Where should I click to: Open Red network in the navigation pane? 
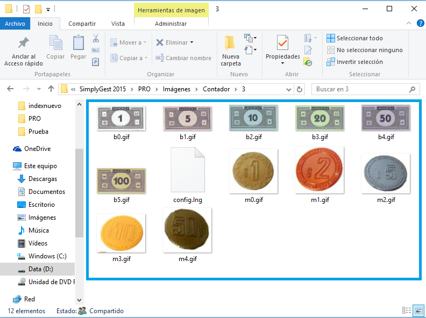pyautogui.click(x=24, y=299)
